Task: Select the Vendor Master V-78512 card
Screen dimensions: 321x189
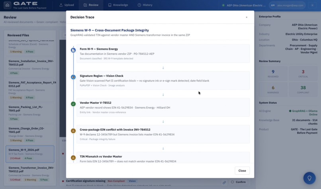Action: [163, 107]
